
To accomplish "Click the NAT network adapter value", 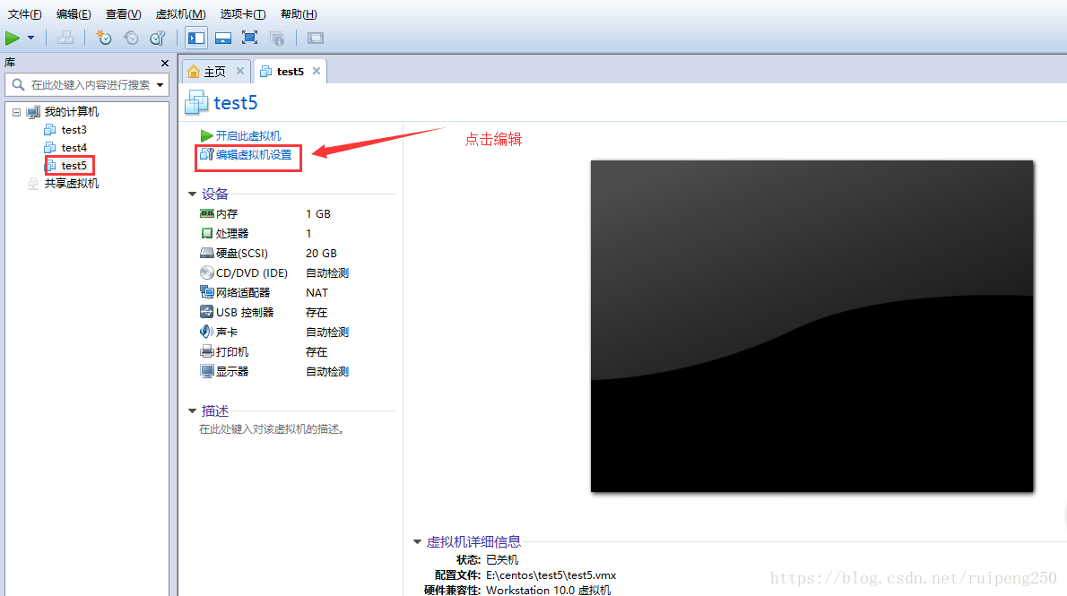I will (317, 292).
